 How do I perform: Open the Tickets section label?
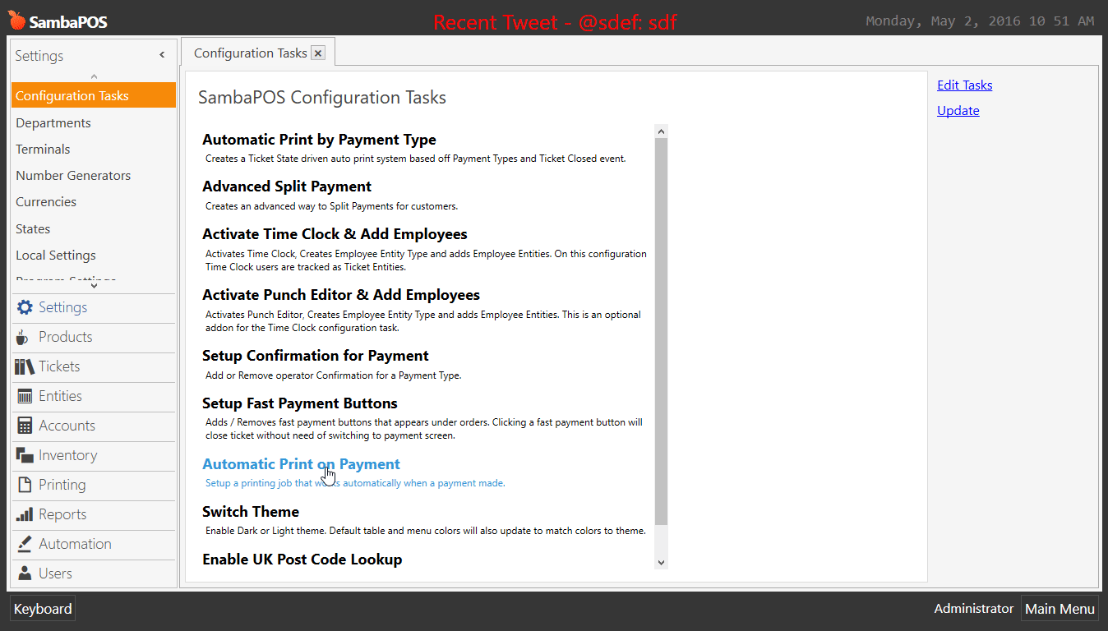(x=59, y=366)
